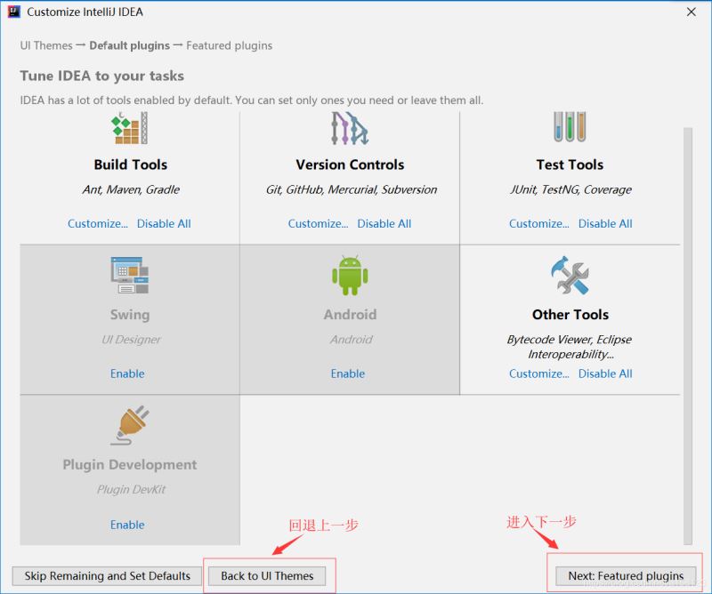Click the Swing UI Designer icon

130,276
